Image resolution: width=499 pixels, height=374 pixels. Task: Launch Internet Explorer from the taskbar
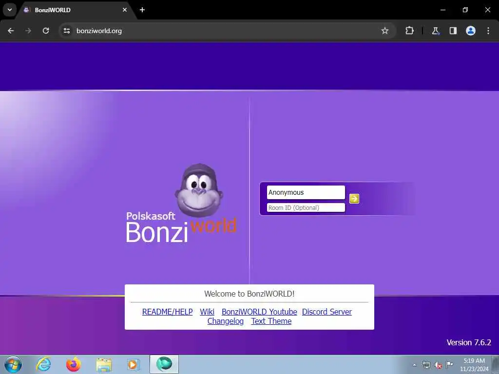(43, 364)
